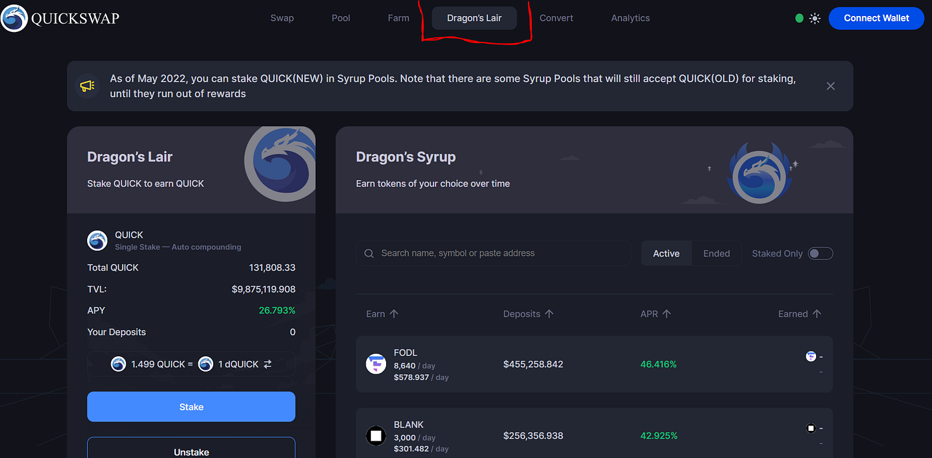
Task: Click the FODL token logo
Action: pyautogui.click(x=376, y=364)
